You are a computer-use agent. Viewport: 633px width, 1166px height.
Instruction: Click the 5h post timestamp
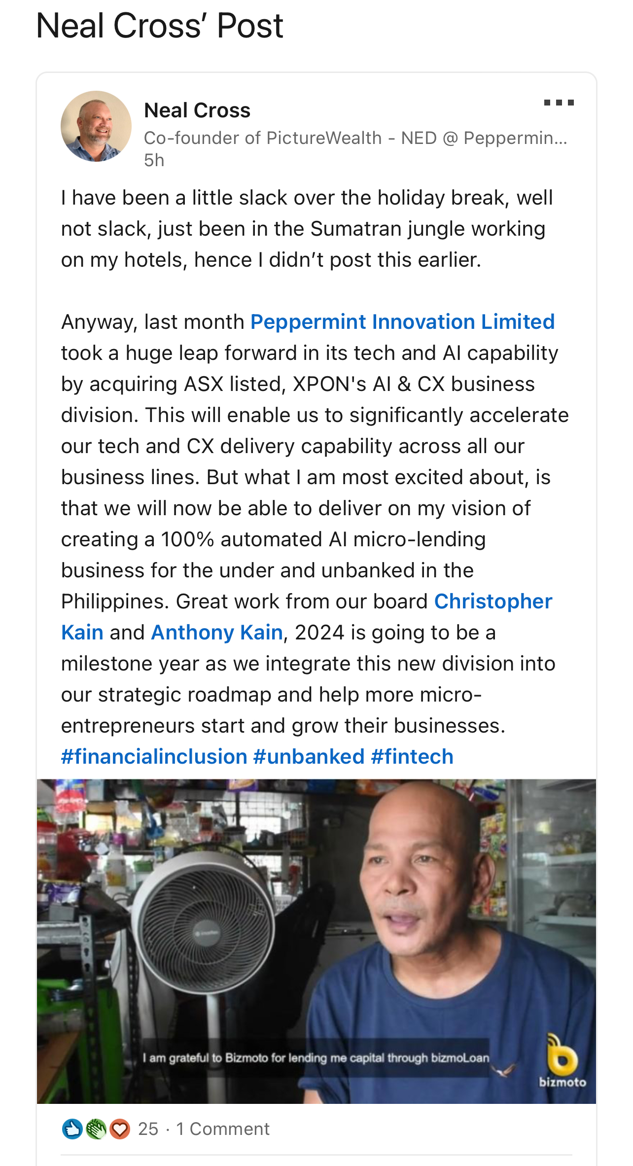coord(154,160)
